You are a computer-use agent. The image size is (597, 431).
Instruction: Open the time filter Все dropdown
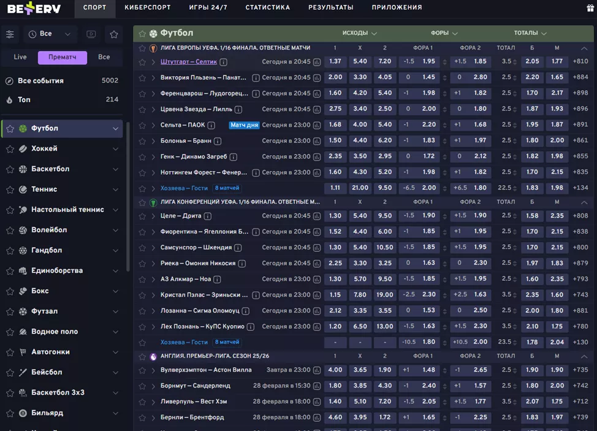pyautogui.click(x=50, y=34)
